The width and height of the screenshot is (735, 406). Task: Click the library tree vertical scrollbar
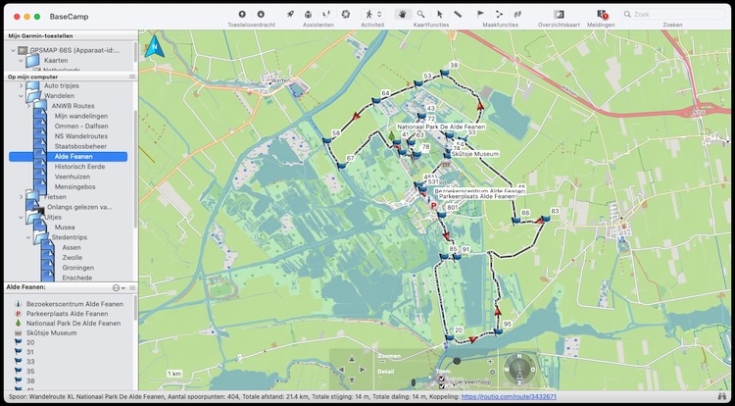pos(135,169)
